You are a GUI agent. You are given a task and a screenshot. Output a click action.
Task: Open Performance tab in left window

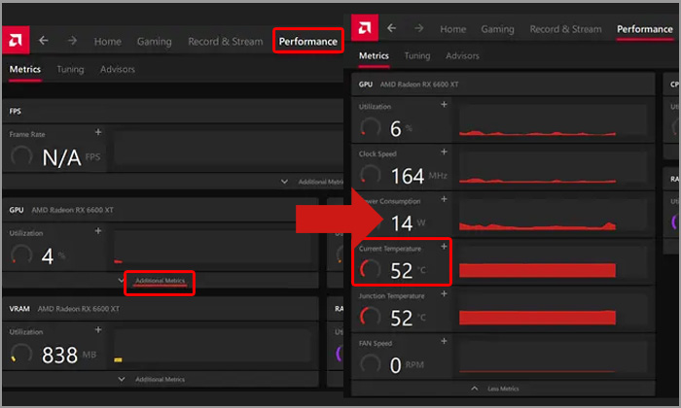[x=308, y=42]
